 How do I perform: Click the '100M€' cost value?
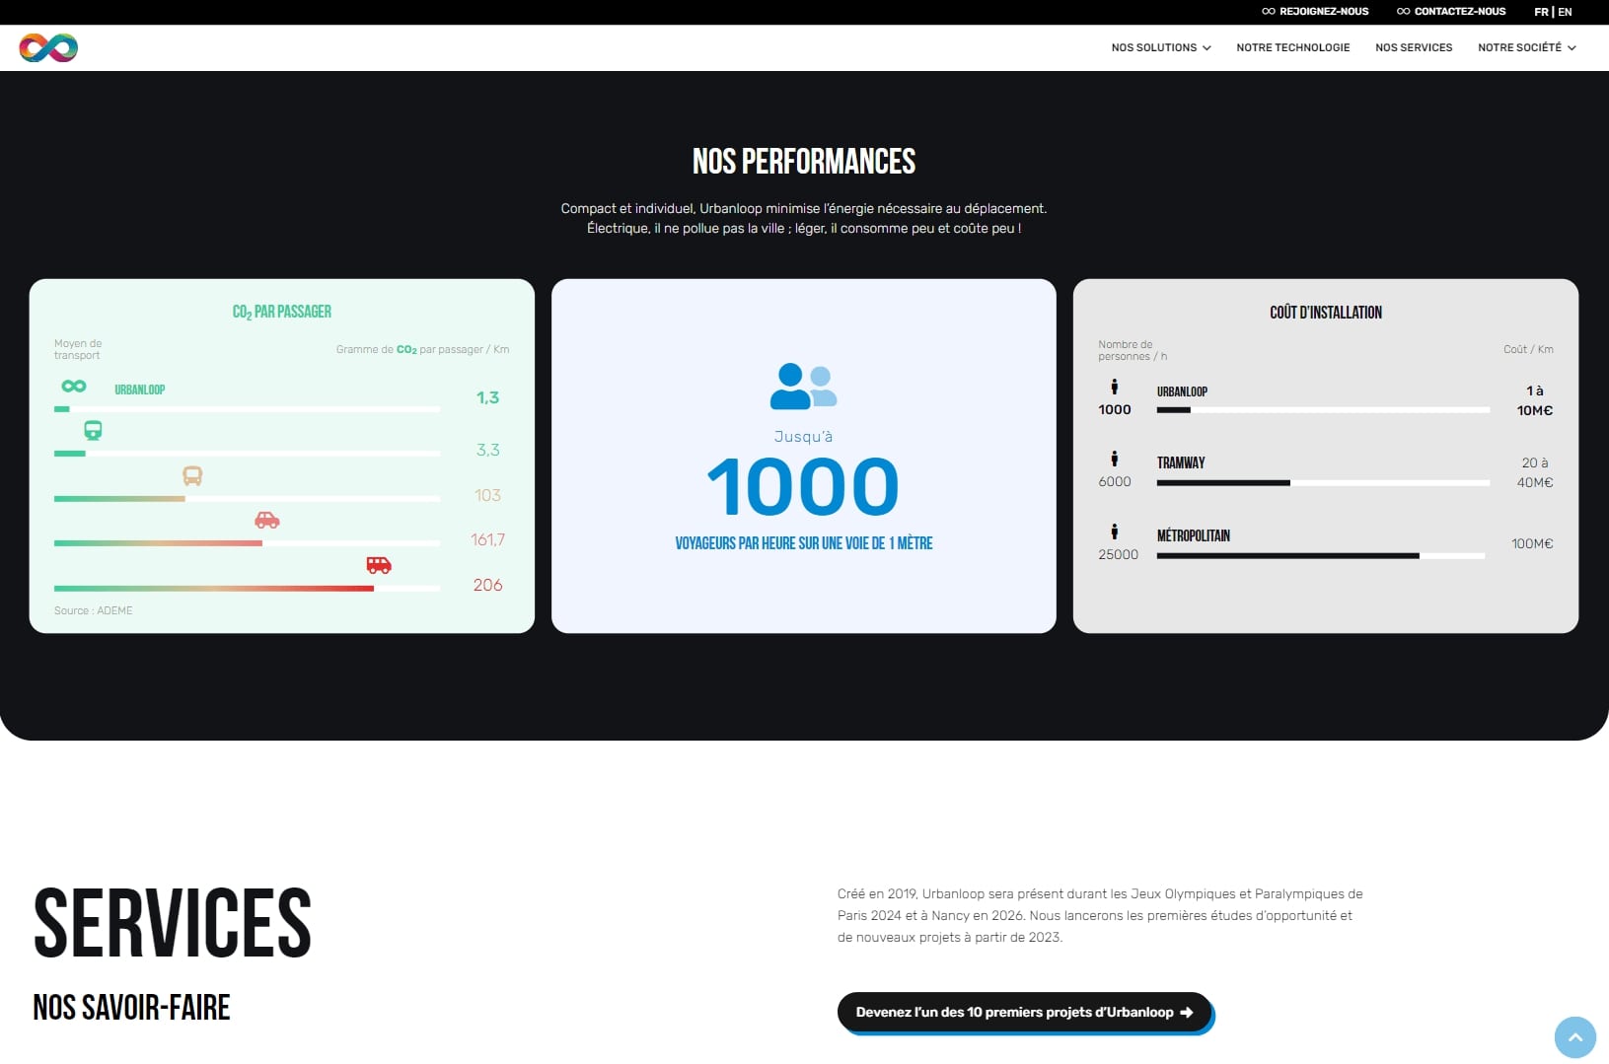(1532, 543)
